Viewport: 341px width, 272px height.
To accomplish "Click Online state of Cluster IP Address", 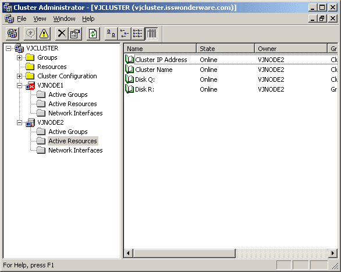I will coord(208,60).
